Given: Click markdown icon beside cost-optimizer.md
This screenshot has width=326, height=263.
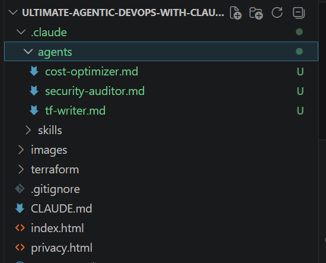Looking at the screenshot, I should (x=34, y=71).
